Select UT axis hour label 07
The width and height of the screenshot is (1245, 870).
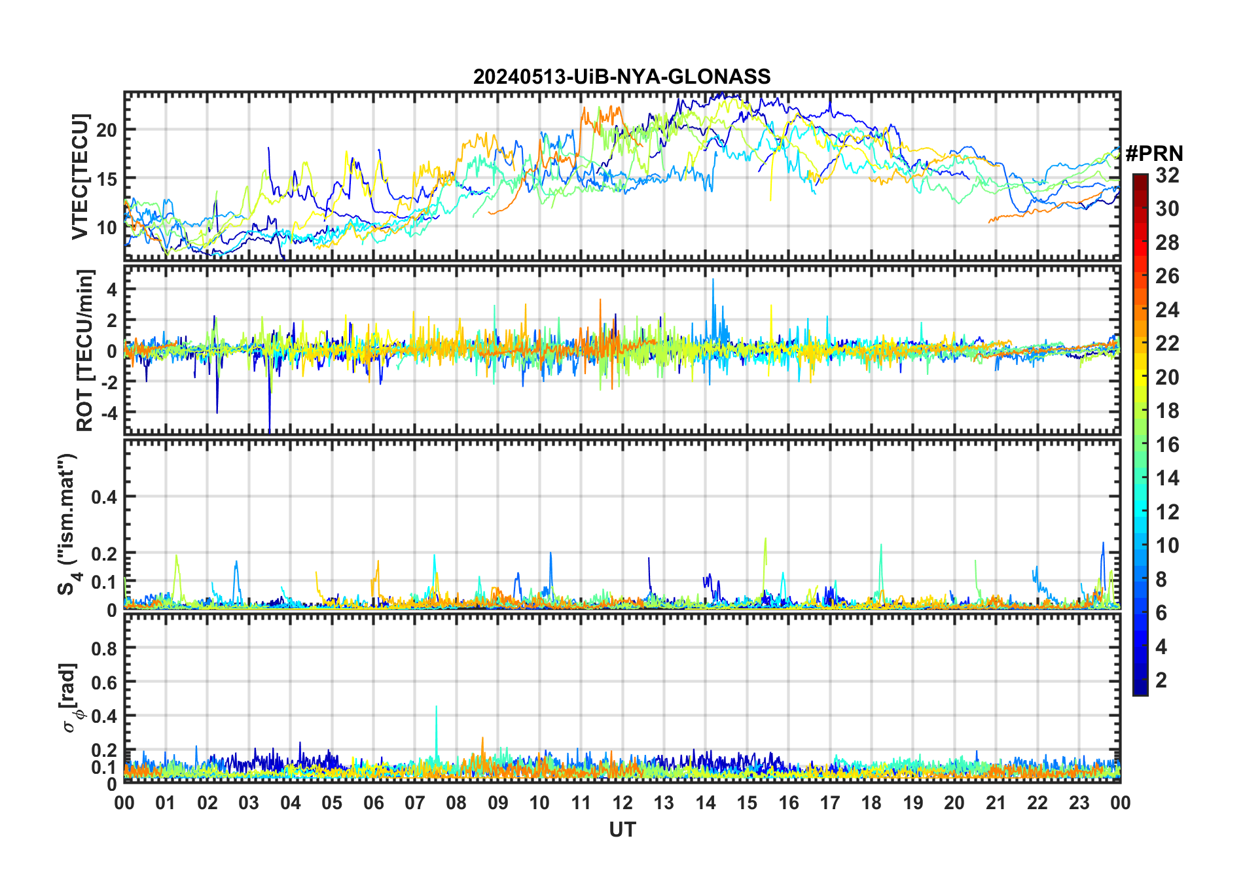click(415, 803)
